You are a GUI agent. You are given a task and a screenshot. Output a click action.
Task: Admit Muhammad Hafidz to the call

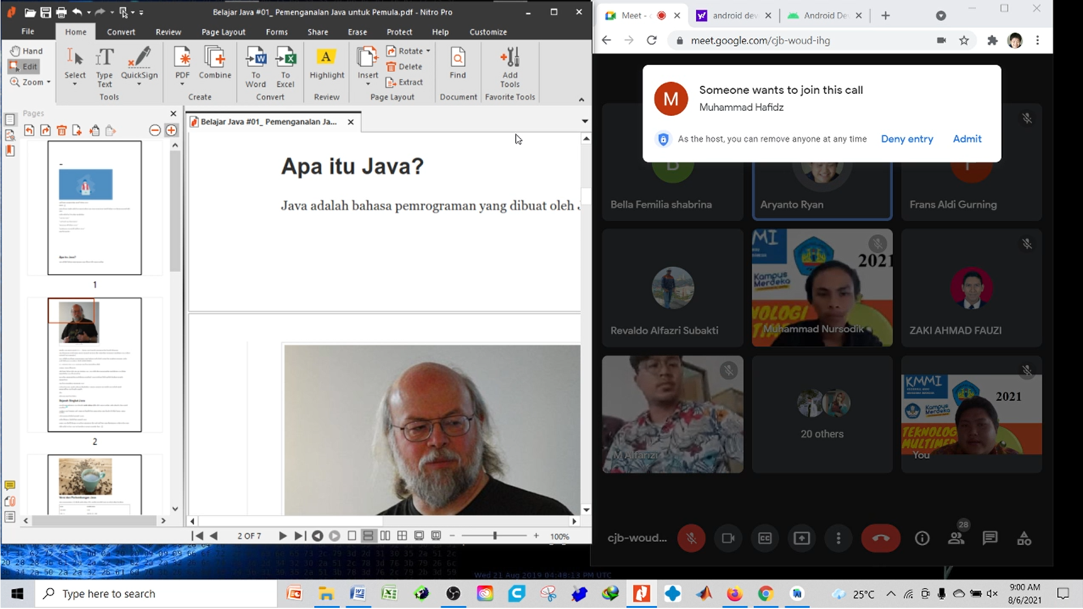pos(966,139)
